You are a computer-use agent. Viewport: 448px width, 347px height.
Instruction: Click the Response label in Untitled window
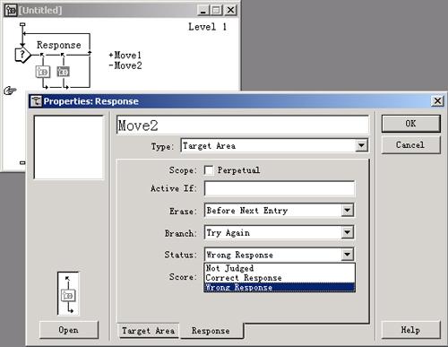[x=59, y=45]
